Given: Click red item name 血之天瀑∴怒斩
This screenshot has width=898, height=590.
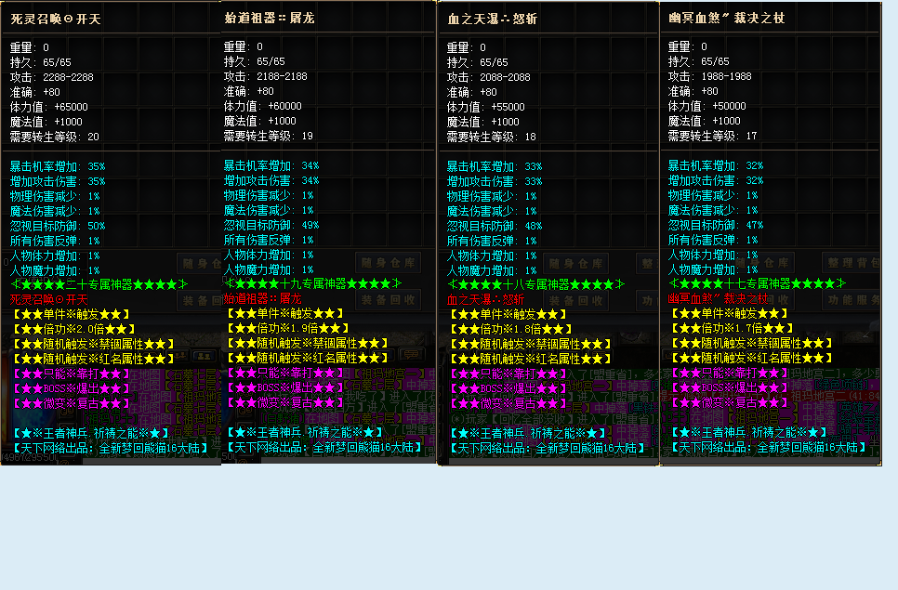Looking at the screenshot, I should (x=486, y=299).
